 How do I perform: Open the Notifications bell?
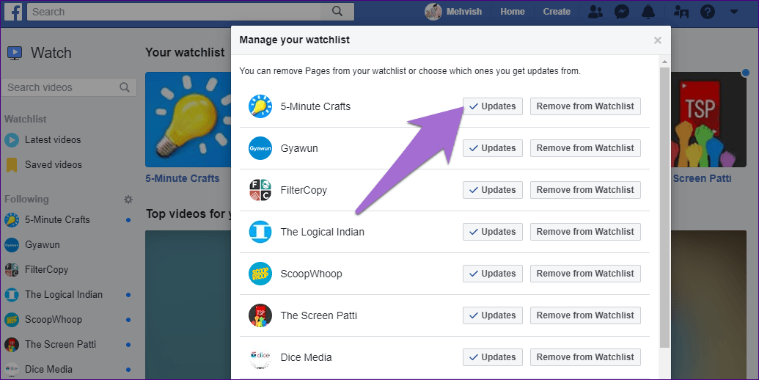(x=648, y=12)
